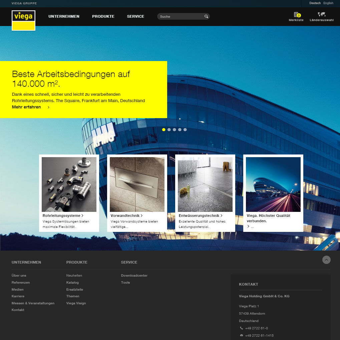Open the Service main menu
The image size is (340, 340).
pyautogui.click(x=135, y=16)
